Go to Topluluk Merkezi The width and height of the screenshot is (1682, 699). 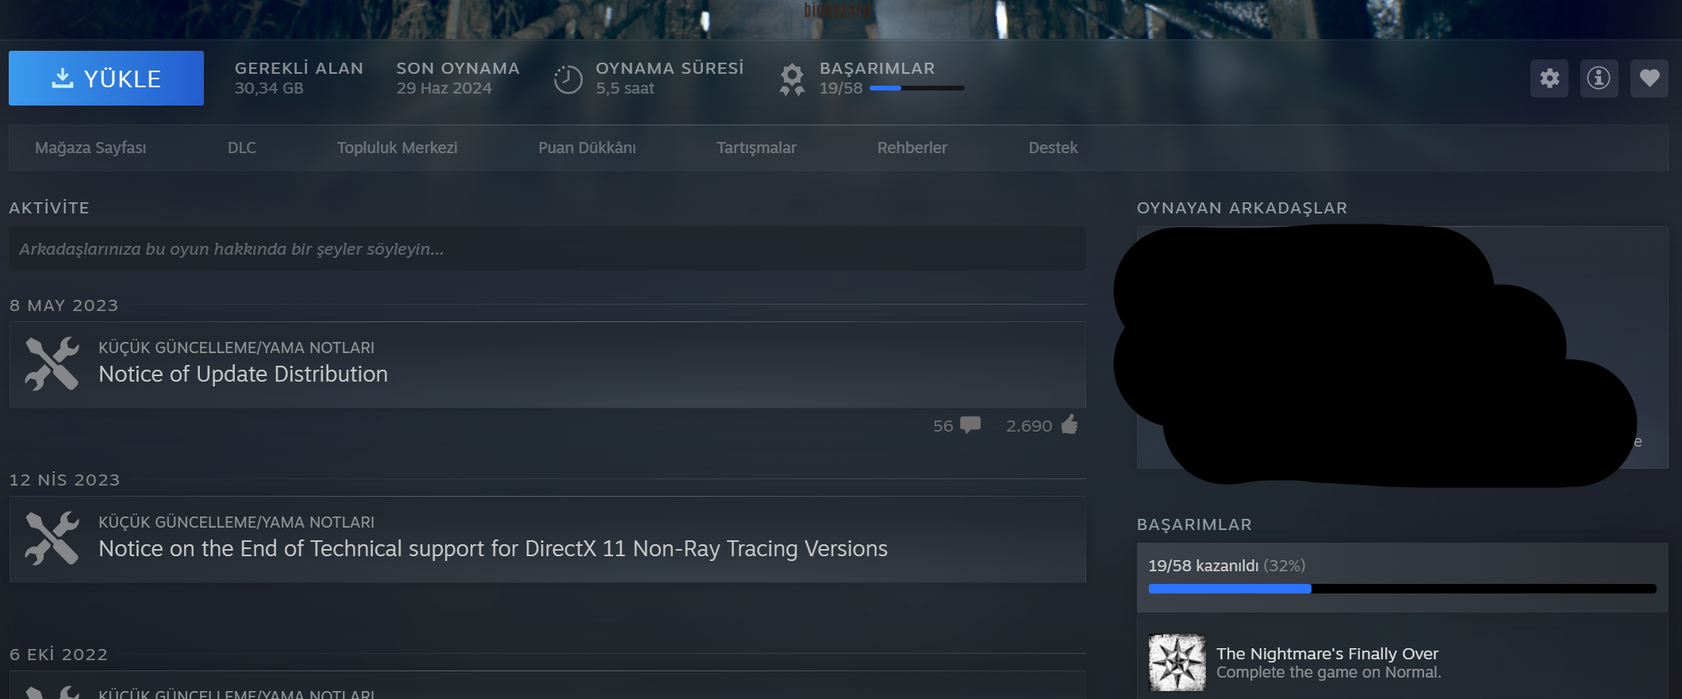[397, 148]
